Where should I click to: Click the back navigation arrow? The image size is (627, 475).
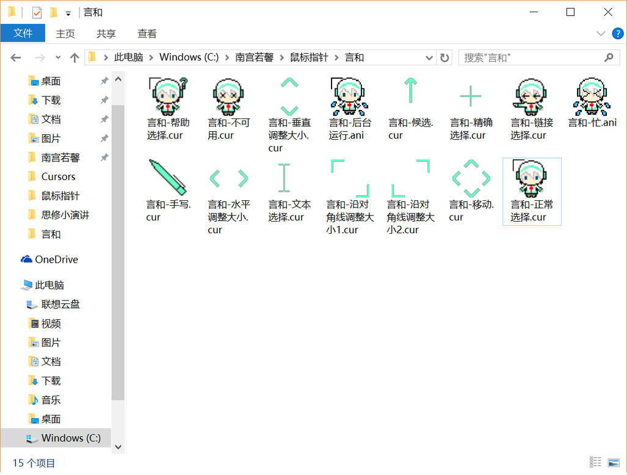[x=15, y=57]
